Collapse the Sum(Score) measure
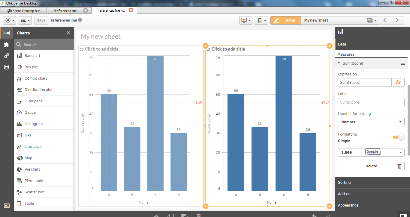 click(339, 63)
